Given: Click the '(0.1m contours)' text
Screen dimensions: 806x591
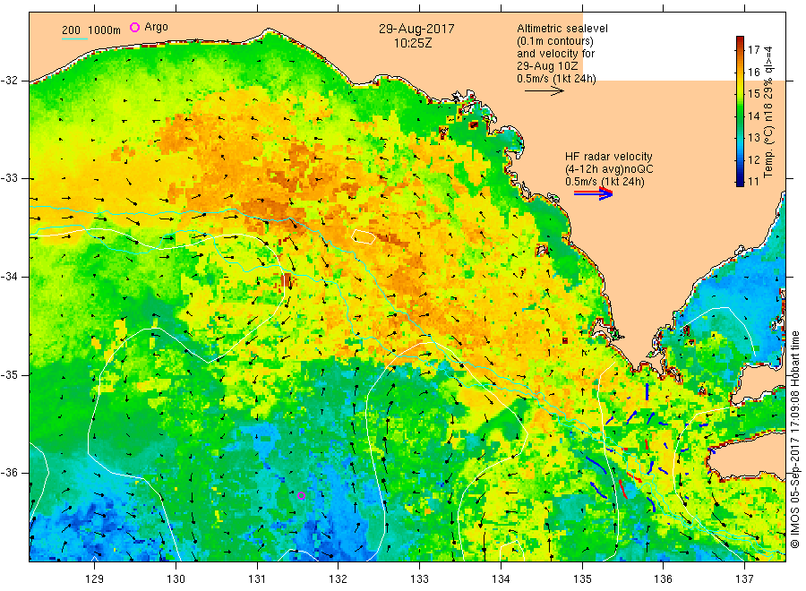Looking at the screenshot, I should pyautogui.click(x=555, y=41).
